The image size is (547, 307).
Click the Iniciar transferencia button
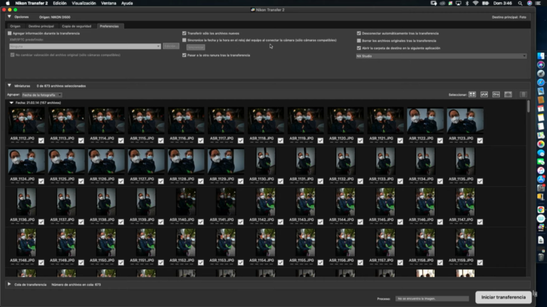pos(503,297)
